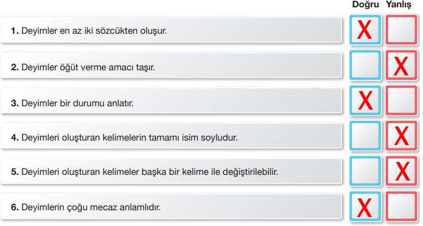
Task: Uncheck Yanlış box for statement 4
Action: 401,136
